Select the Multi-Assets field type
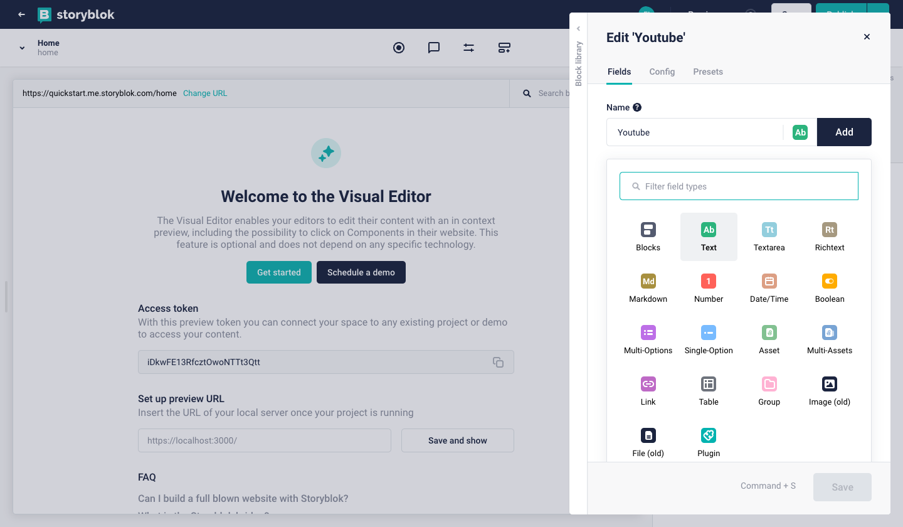Image resolution: width=903 pixels, height=527 pixels. pyautogui.click(x=830, y=339)
